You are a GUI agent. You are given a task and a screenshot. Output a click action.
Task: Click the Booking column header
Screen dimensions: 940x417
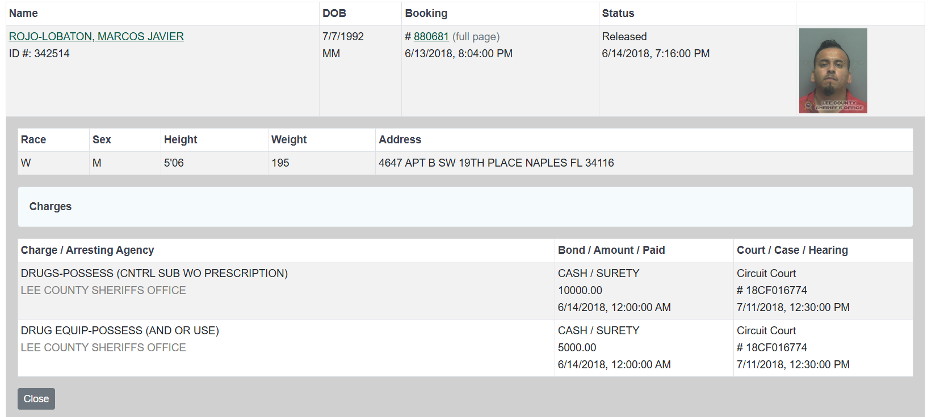(x=426, y=13)
